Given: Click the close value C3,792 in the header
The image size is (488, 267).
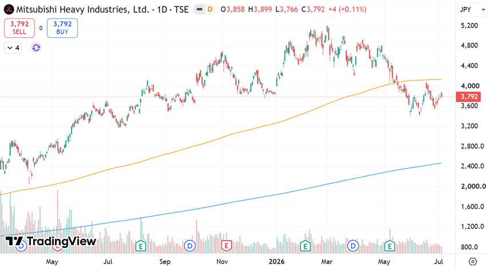Looking at the screenshot, I should pos(313,10).
